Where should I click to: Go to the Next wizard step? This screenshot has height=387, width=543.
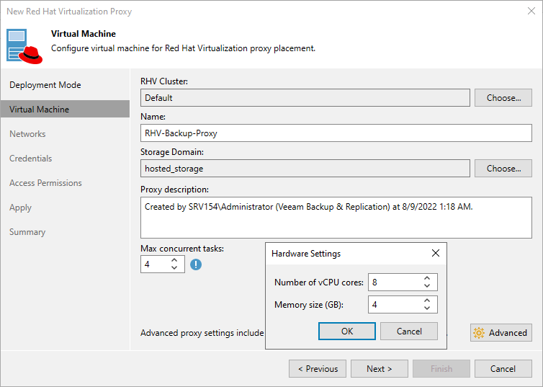pyautogui.click(x=379, y=369)
